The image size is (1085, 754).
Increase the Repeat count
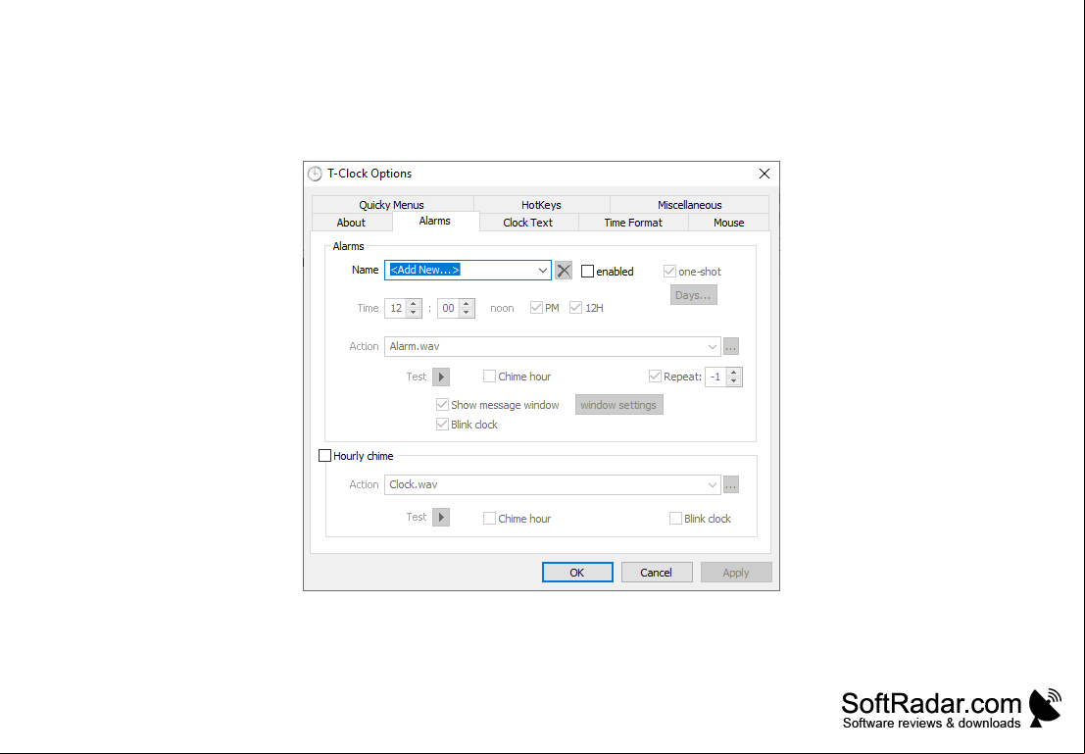coord(733,373)
